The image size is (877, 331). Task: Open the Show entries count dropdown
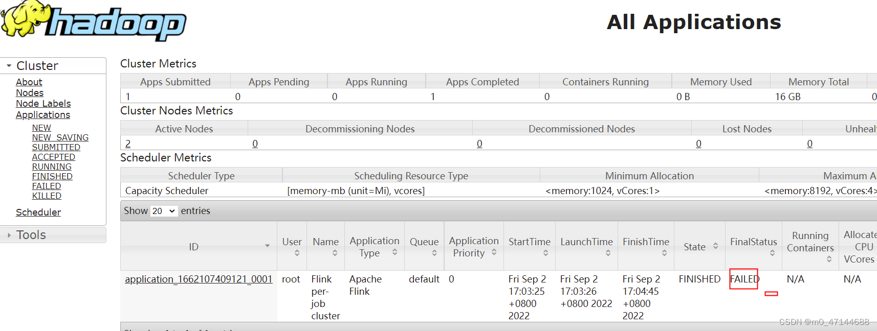(164, 211)
